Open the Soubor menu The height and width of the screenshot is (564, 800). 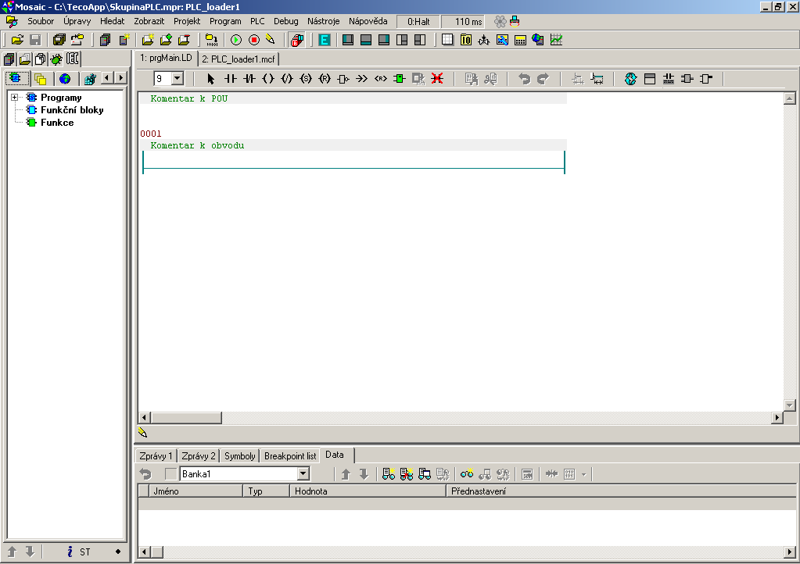41,21
